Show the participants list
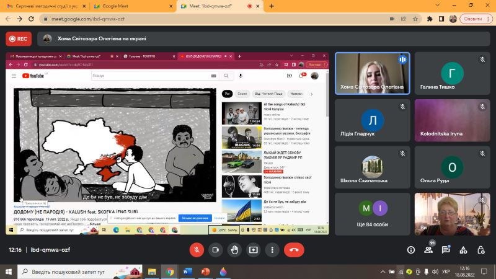Viewport: 496px width, 279px height. pos(428,250)
